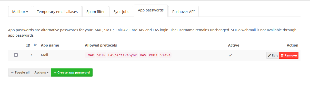Open the Spam filter tab
Image resolution: width=310 pixels, height=102 pixels.
(96, 12)
